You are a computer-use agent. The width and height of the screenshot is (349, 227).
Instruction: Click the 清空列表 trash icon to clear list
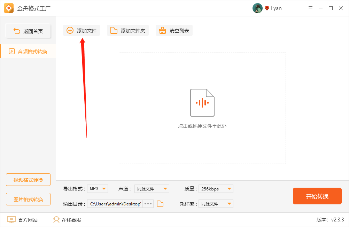(163, 30)
